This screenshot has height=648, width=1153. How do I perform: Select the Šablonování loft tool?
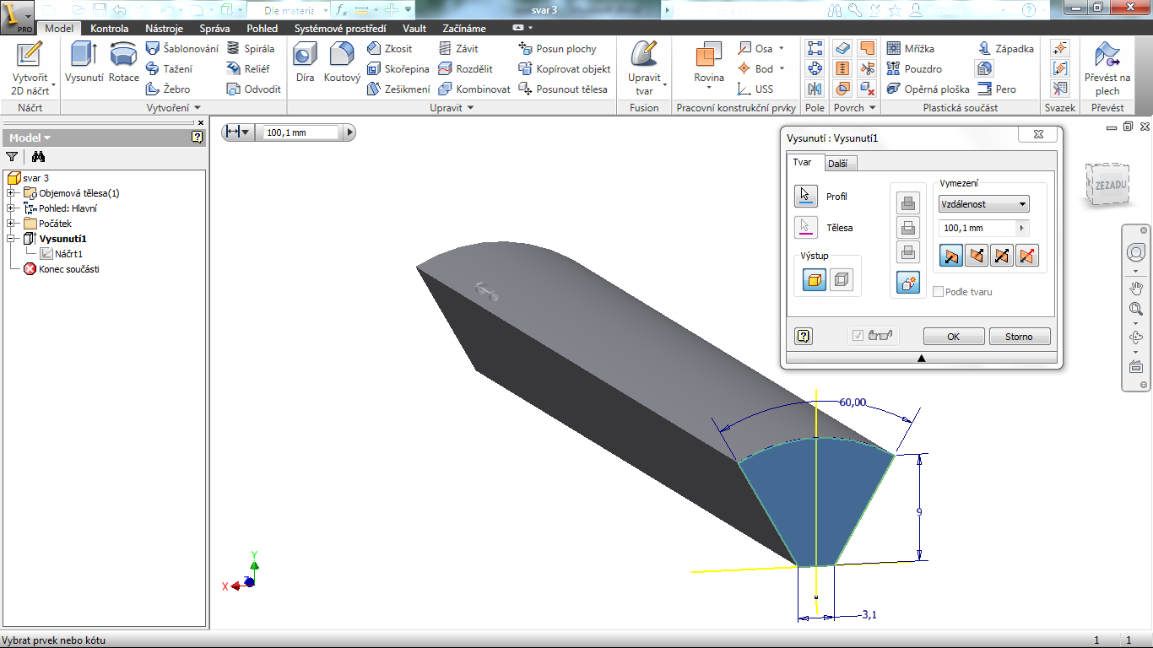(181, 49)
